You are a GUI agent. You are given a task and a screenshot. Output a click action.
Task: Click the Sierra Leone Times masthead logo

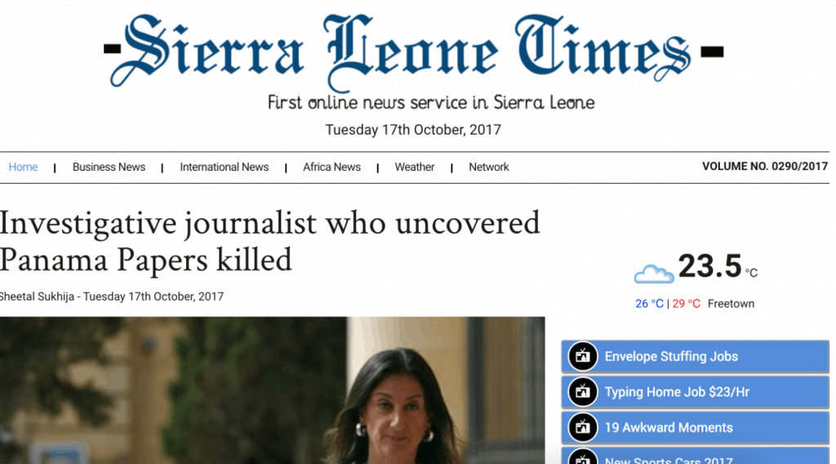point(413,51)
